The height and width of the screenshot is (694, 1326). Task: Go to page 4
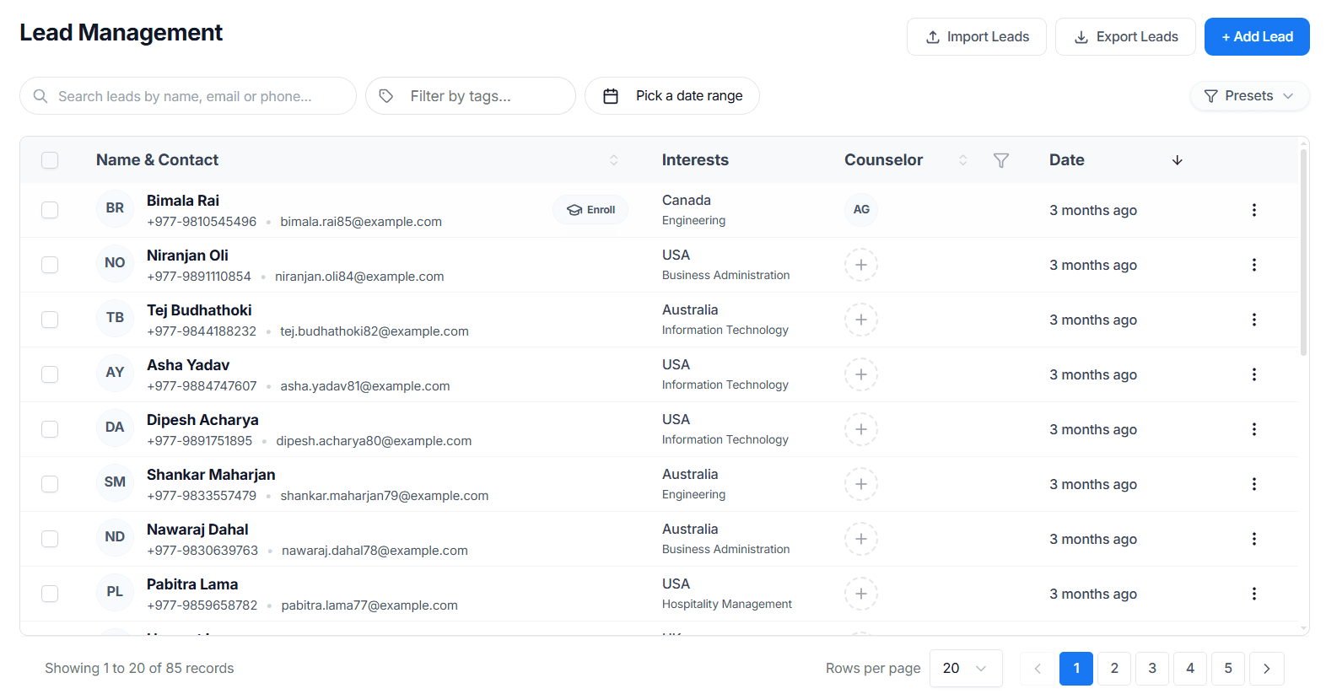(x=1190, y=669)
